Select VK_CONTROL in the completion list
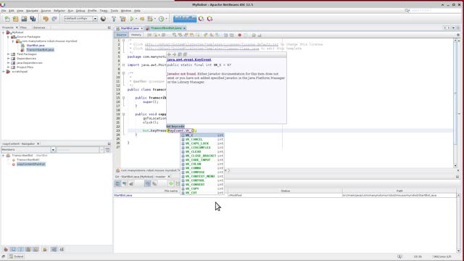The image size is (464, 261). pyautogui.click(x=202, y=181)
